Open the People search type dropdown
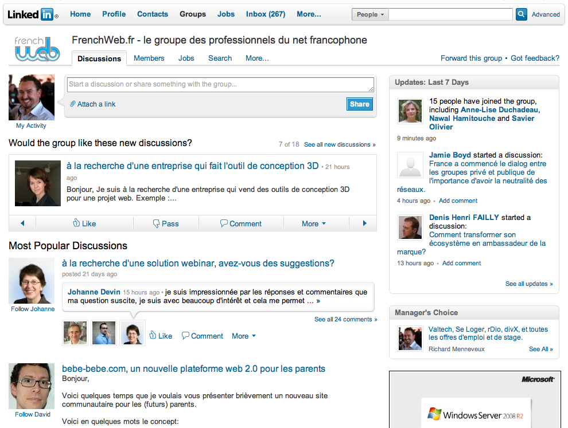Screen dimensions: 568x428 370,14
